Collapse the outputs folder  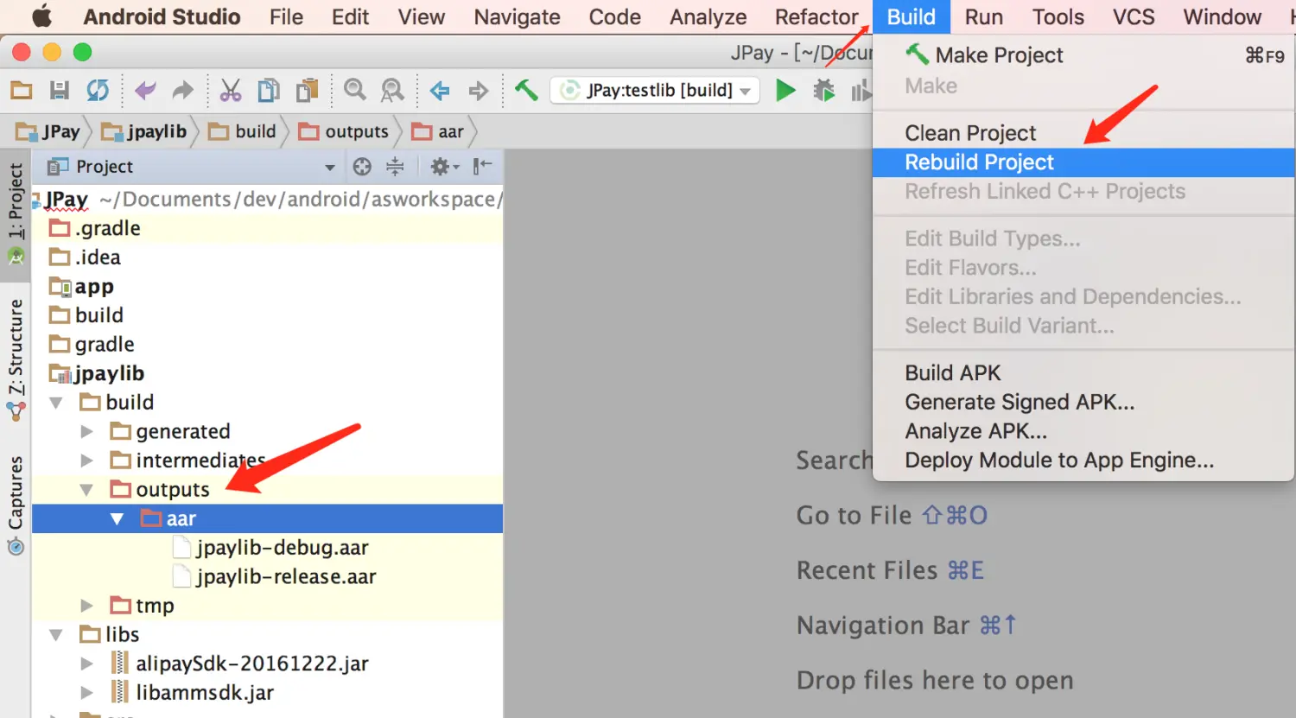[x=86, y=490]
